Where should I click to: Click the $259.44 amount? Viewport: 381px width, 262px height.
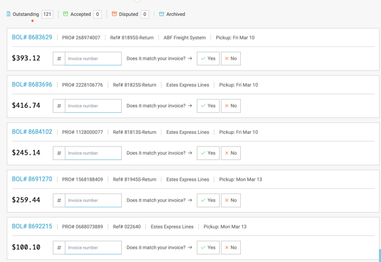(26, 200)
